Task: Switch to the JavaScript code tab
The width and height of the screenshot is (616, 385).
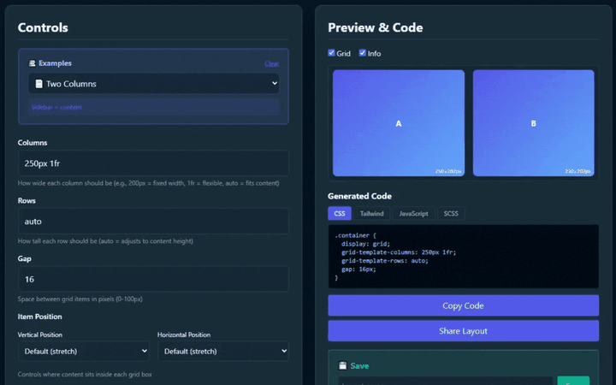Action: [x=414, y=213]
